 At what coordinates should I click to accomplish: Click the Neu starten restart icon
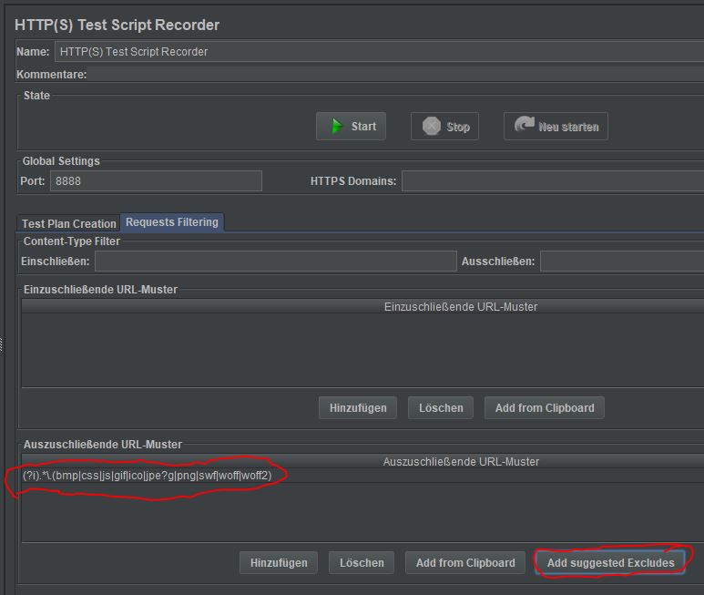click(525, 126)
